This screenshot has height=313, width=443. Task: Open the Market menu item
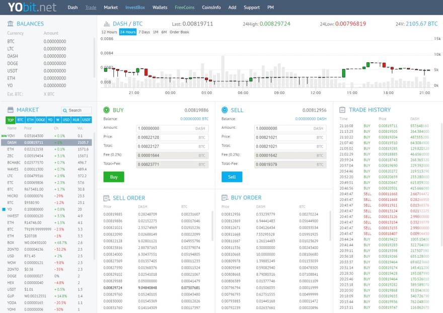click(111, 8)
